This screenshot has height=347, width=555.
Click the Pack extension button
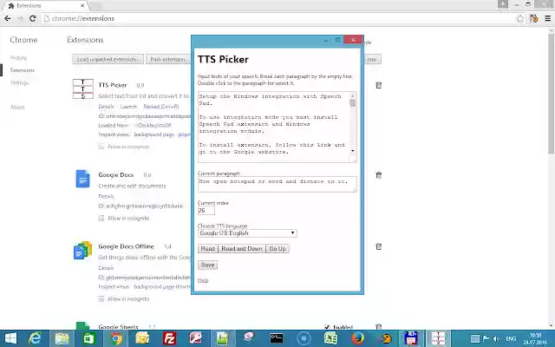point(168,59)
